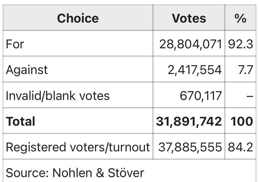Click the bold 'Total' row label
The height and width of the screenshot is (182, 259).
click(x=21, y=121)
